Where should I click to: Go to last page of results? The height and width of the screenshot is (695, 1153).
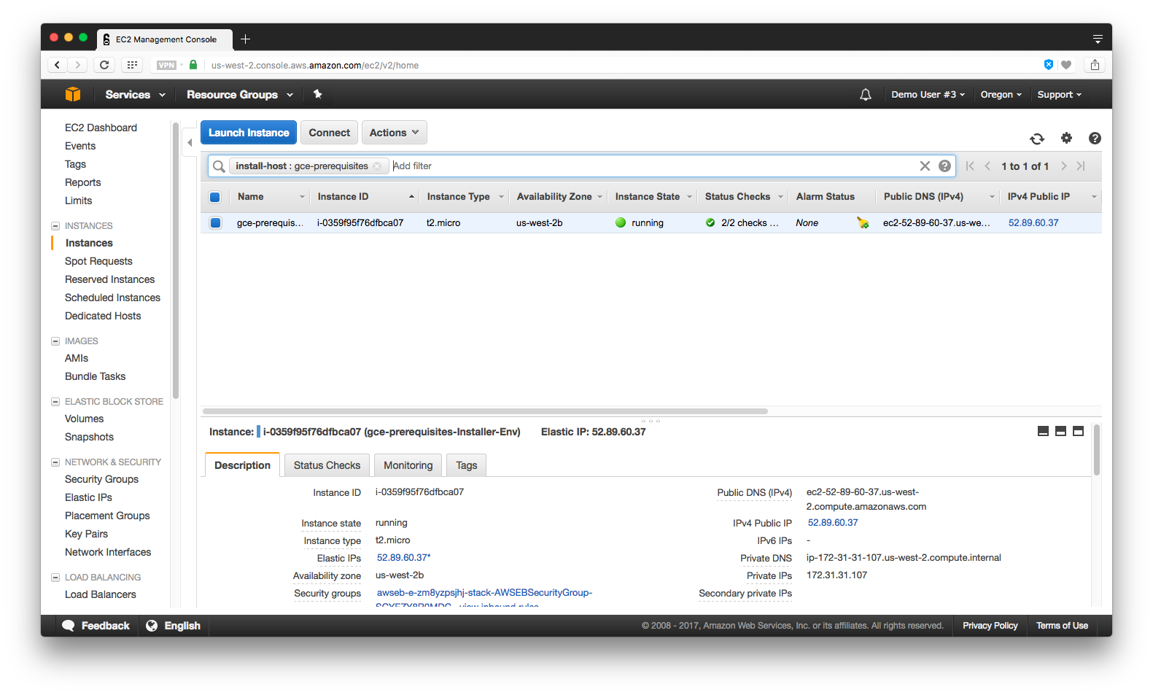[1081, 166]
